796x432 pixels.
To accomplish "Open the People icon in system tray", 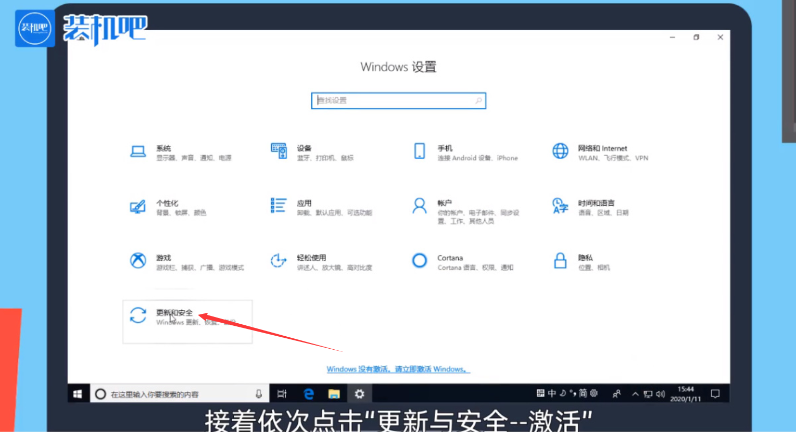I will [616, 394].
